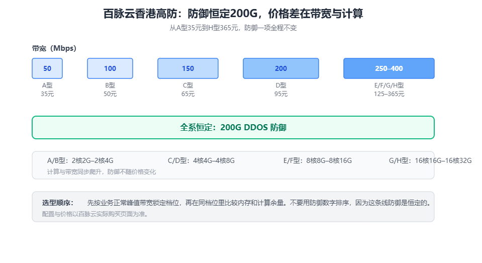The width and height of the screenshot is (482, 263).
Task: Click the green 全系恒定 200G DDOS 防御 banner
Action: pyautogui.click(x=233, y=127)
